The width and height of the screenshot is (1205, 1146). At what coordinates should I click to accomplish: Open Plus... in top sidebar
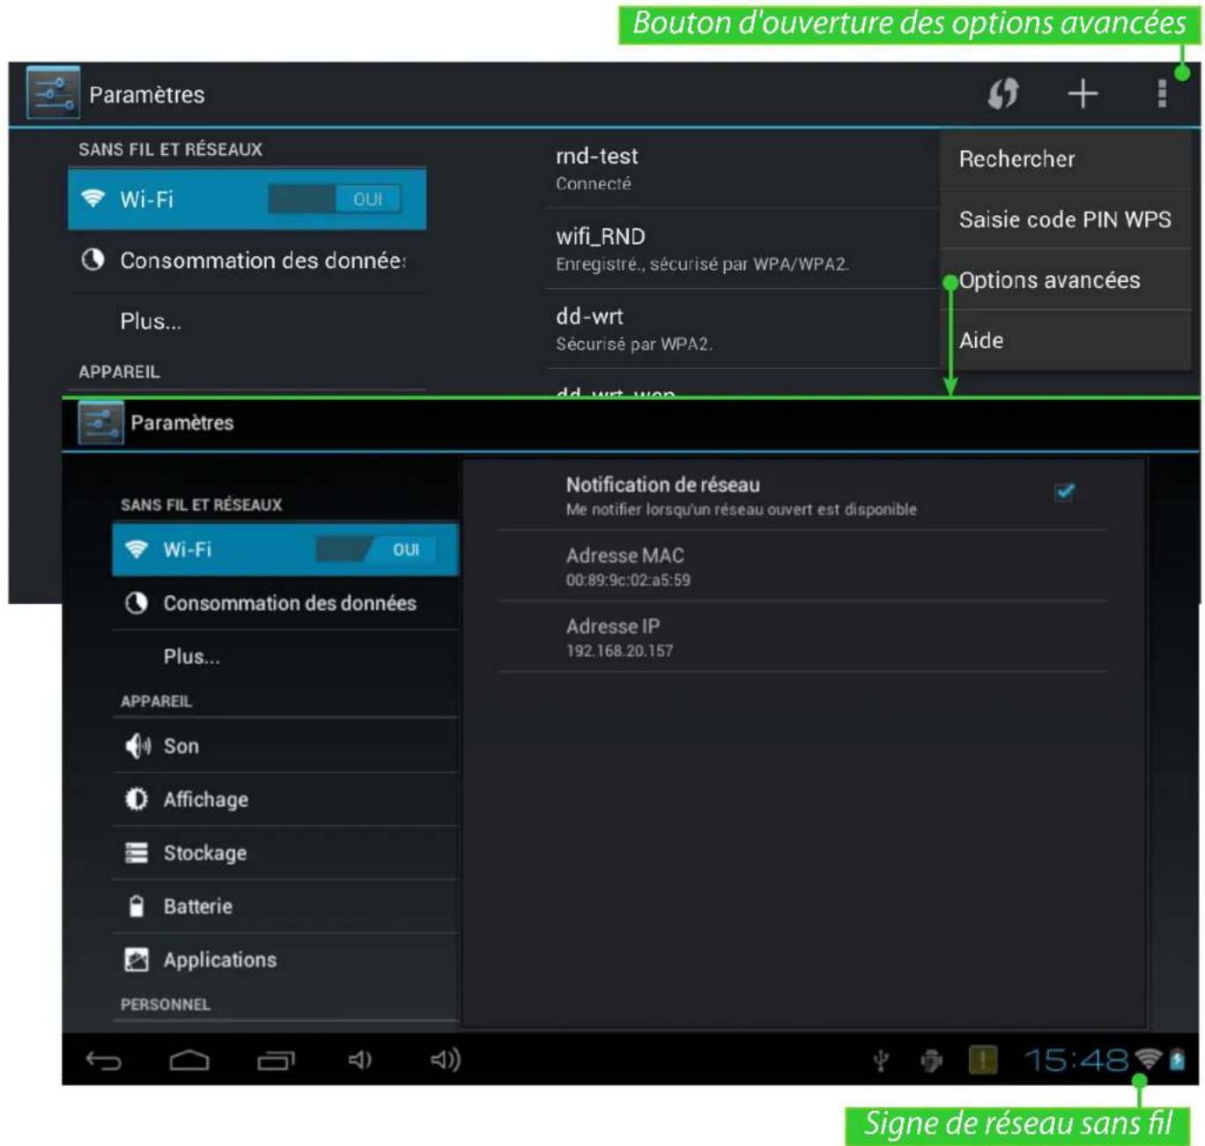click(248, 321)
